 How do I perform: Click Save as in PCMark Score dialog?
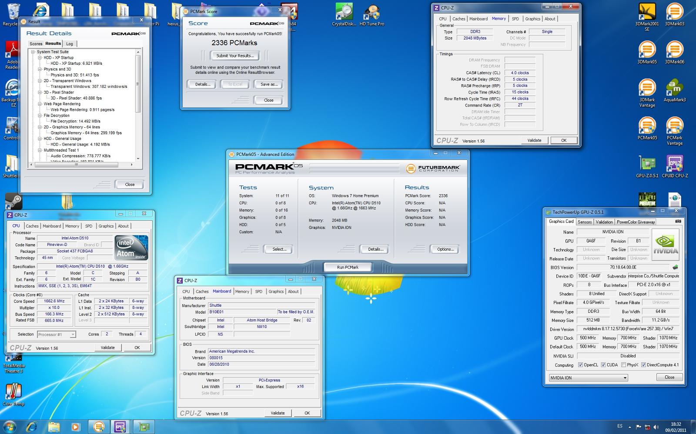tap(269, 84)
